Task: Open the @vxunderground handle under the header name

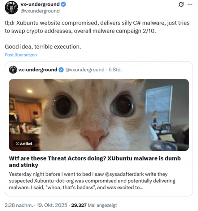Action: 40,11
